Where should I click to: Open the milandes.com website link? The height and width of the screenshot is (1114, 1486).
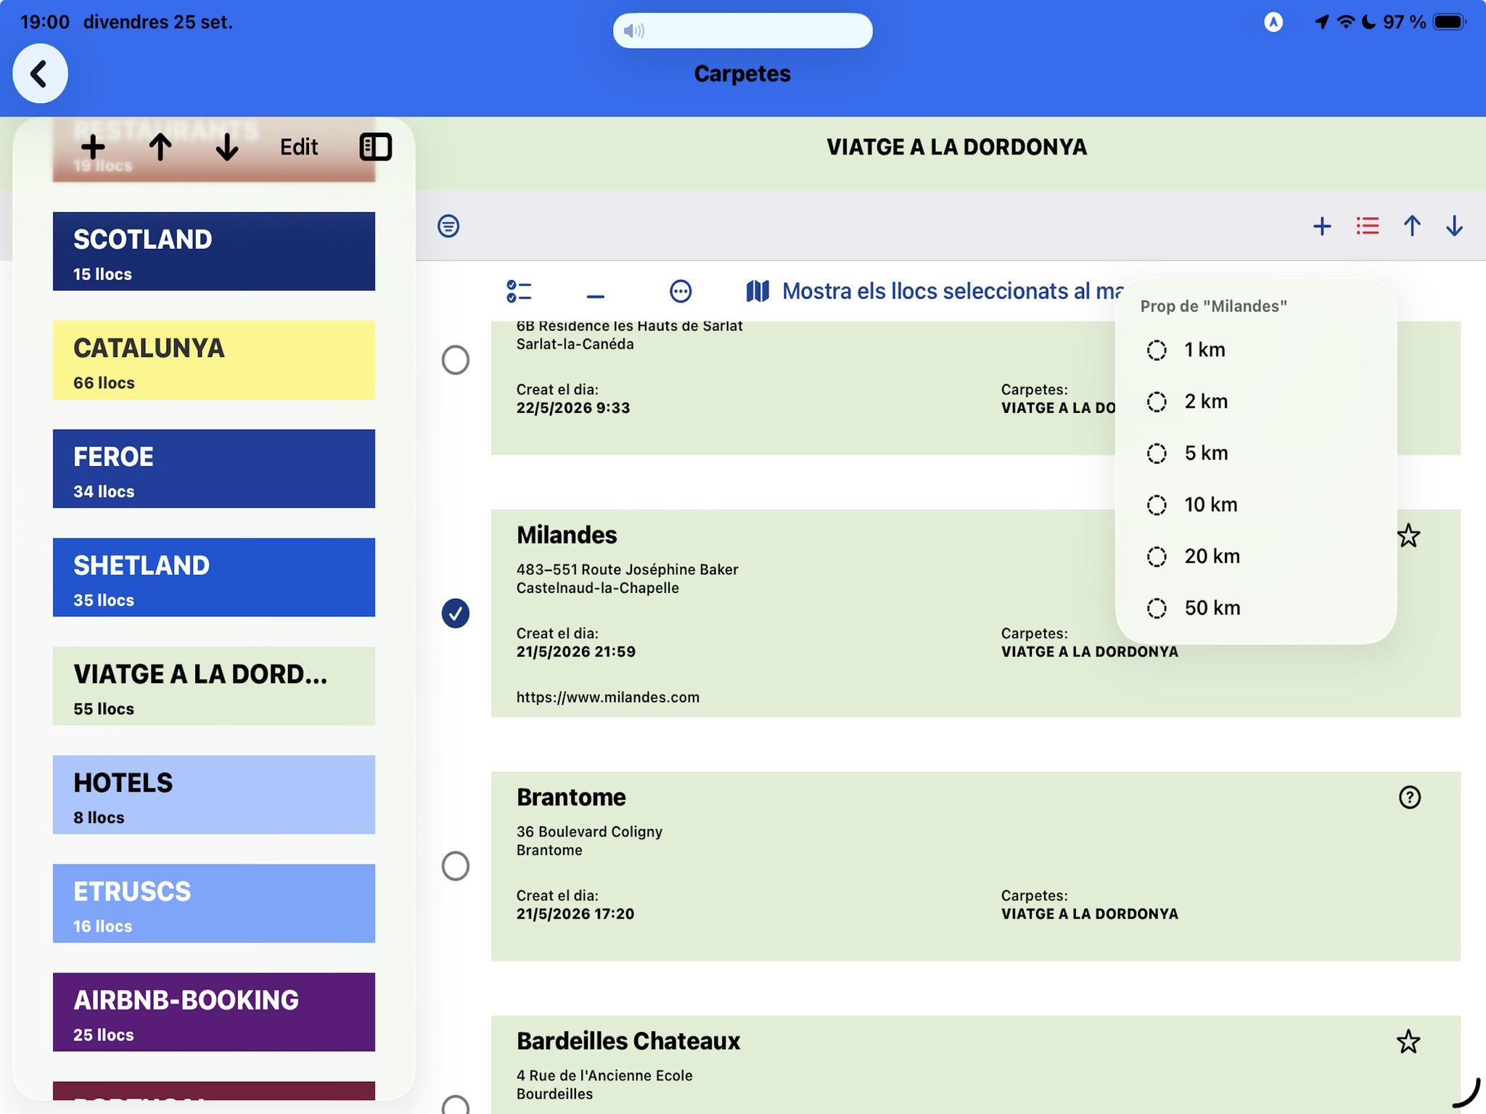point(608,697)
